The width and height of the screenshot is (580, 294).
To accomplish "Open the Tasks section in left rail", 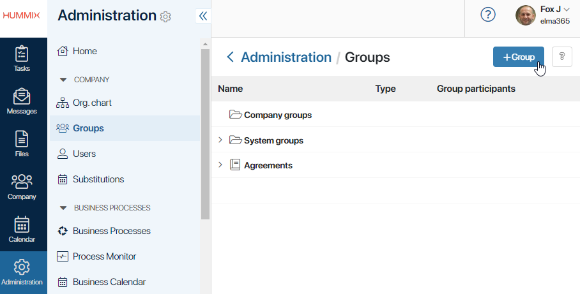I will click(22, 59).
